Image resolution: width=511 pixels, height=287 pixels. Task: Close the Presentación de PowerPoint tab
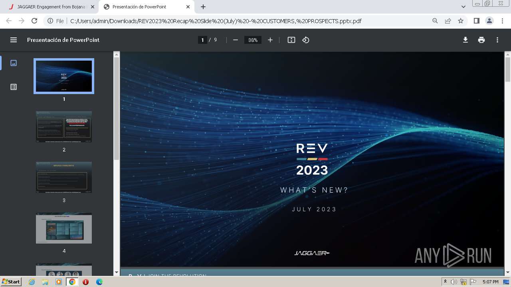(188, 7)
